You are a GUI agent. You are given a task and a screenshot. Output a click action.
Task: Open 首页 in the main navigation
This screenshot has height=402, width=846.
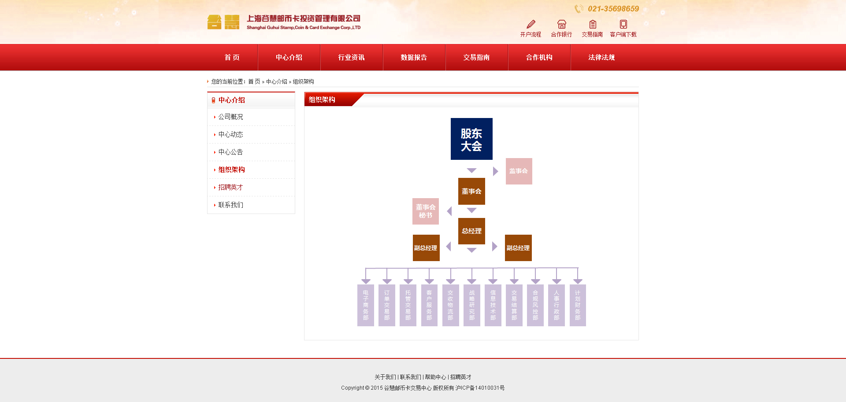pos(232,57)
